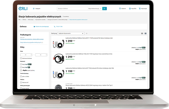
Task: Go back to parent subcategory 'Obsługa akumulatorów i układu elektrycznego'
Action: (32, 39)
